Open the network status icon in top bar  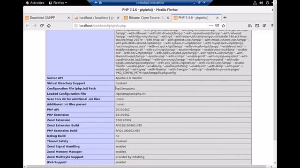255,3
